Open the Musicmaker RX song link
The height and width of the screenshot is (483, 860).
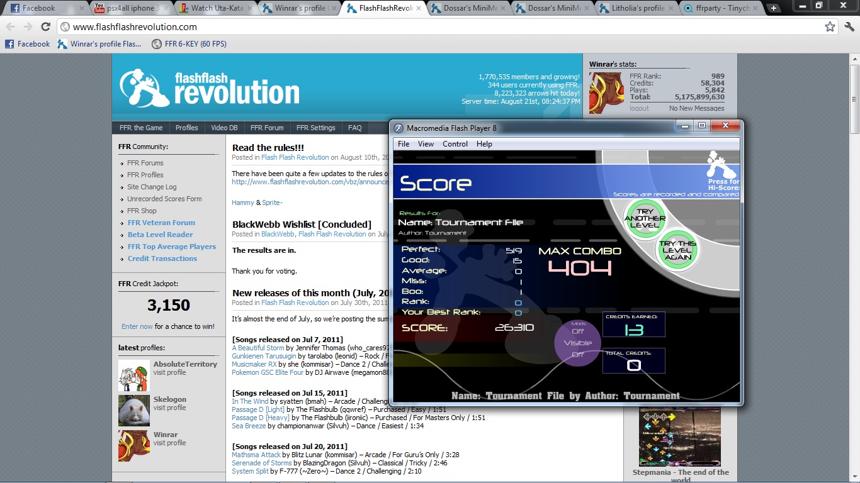pos(254,364)
